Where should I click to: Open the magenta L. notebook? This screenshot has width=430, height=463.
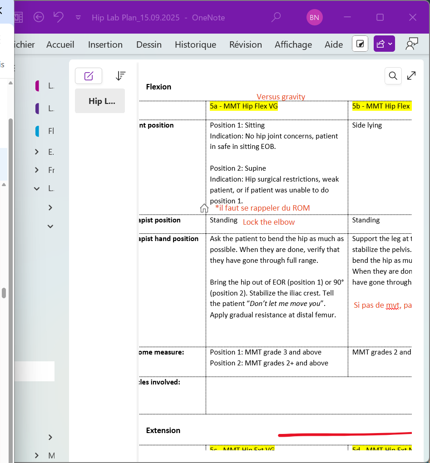pos(45,86)
